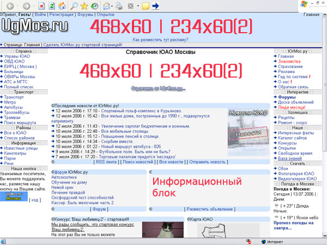Viewport: 327px width, 245px height.
Task: Open Форумы link in top bar
Action: pyautogui.click(x=85, y=15)
